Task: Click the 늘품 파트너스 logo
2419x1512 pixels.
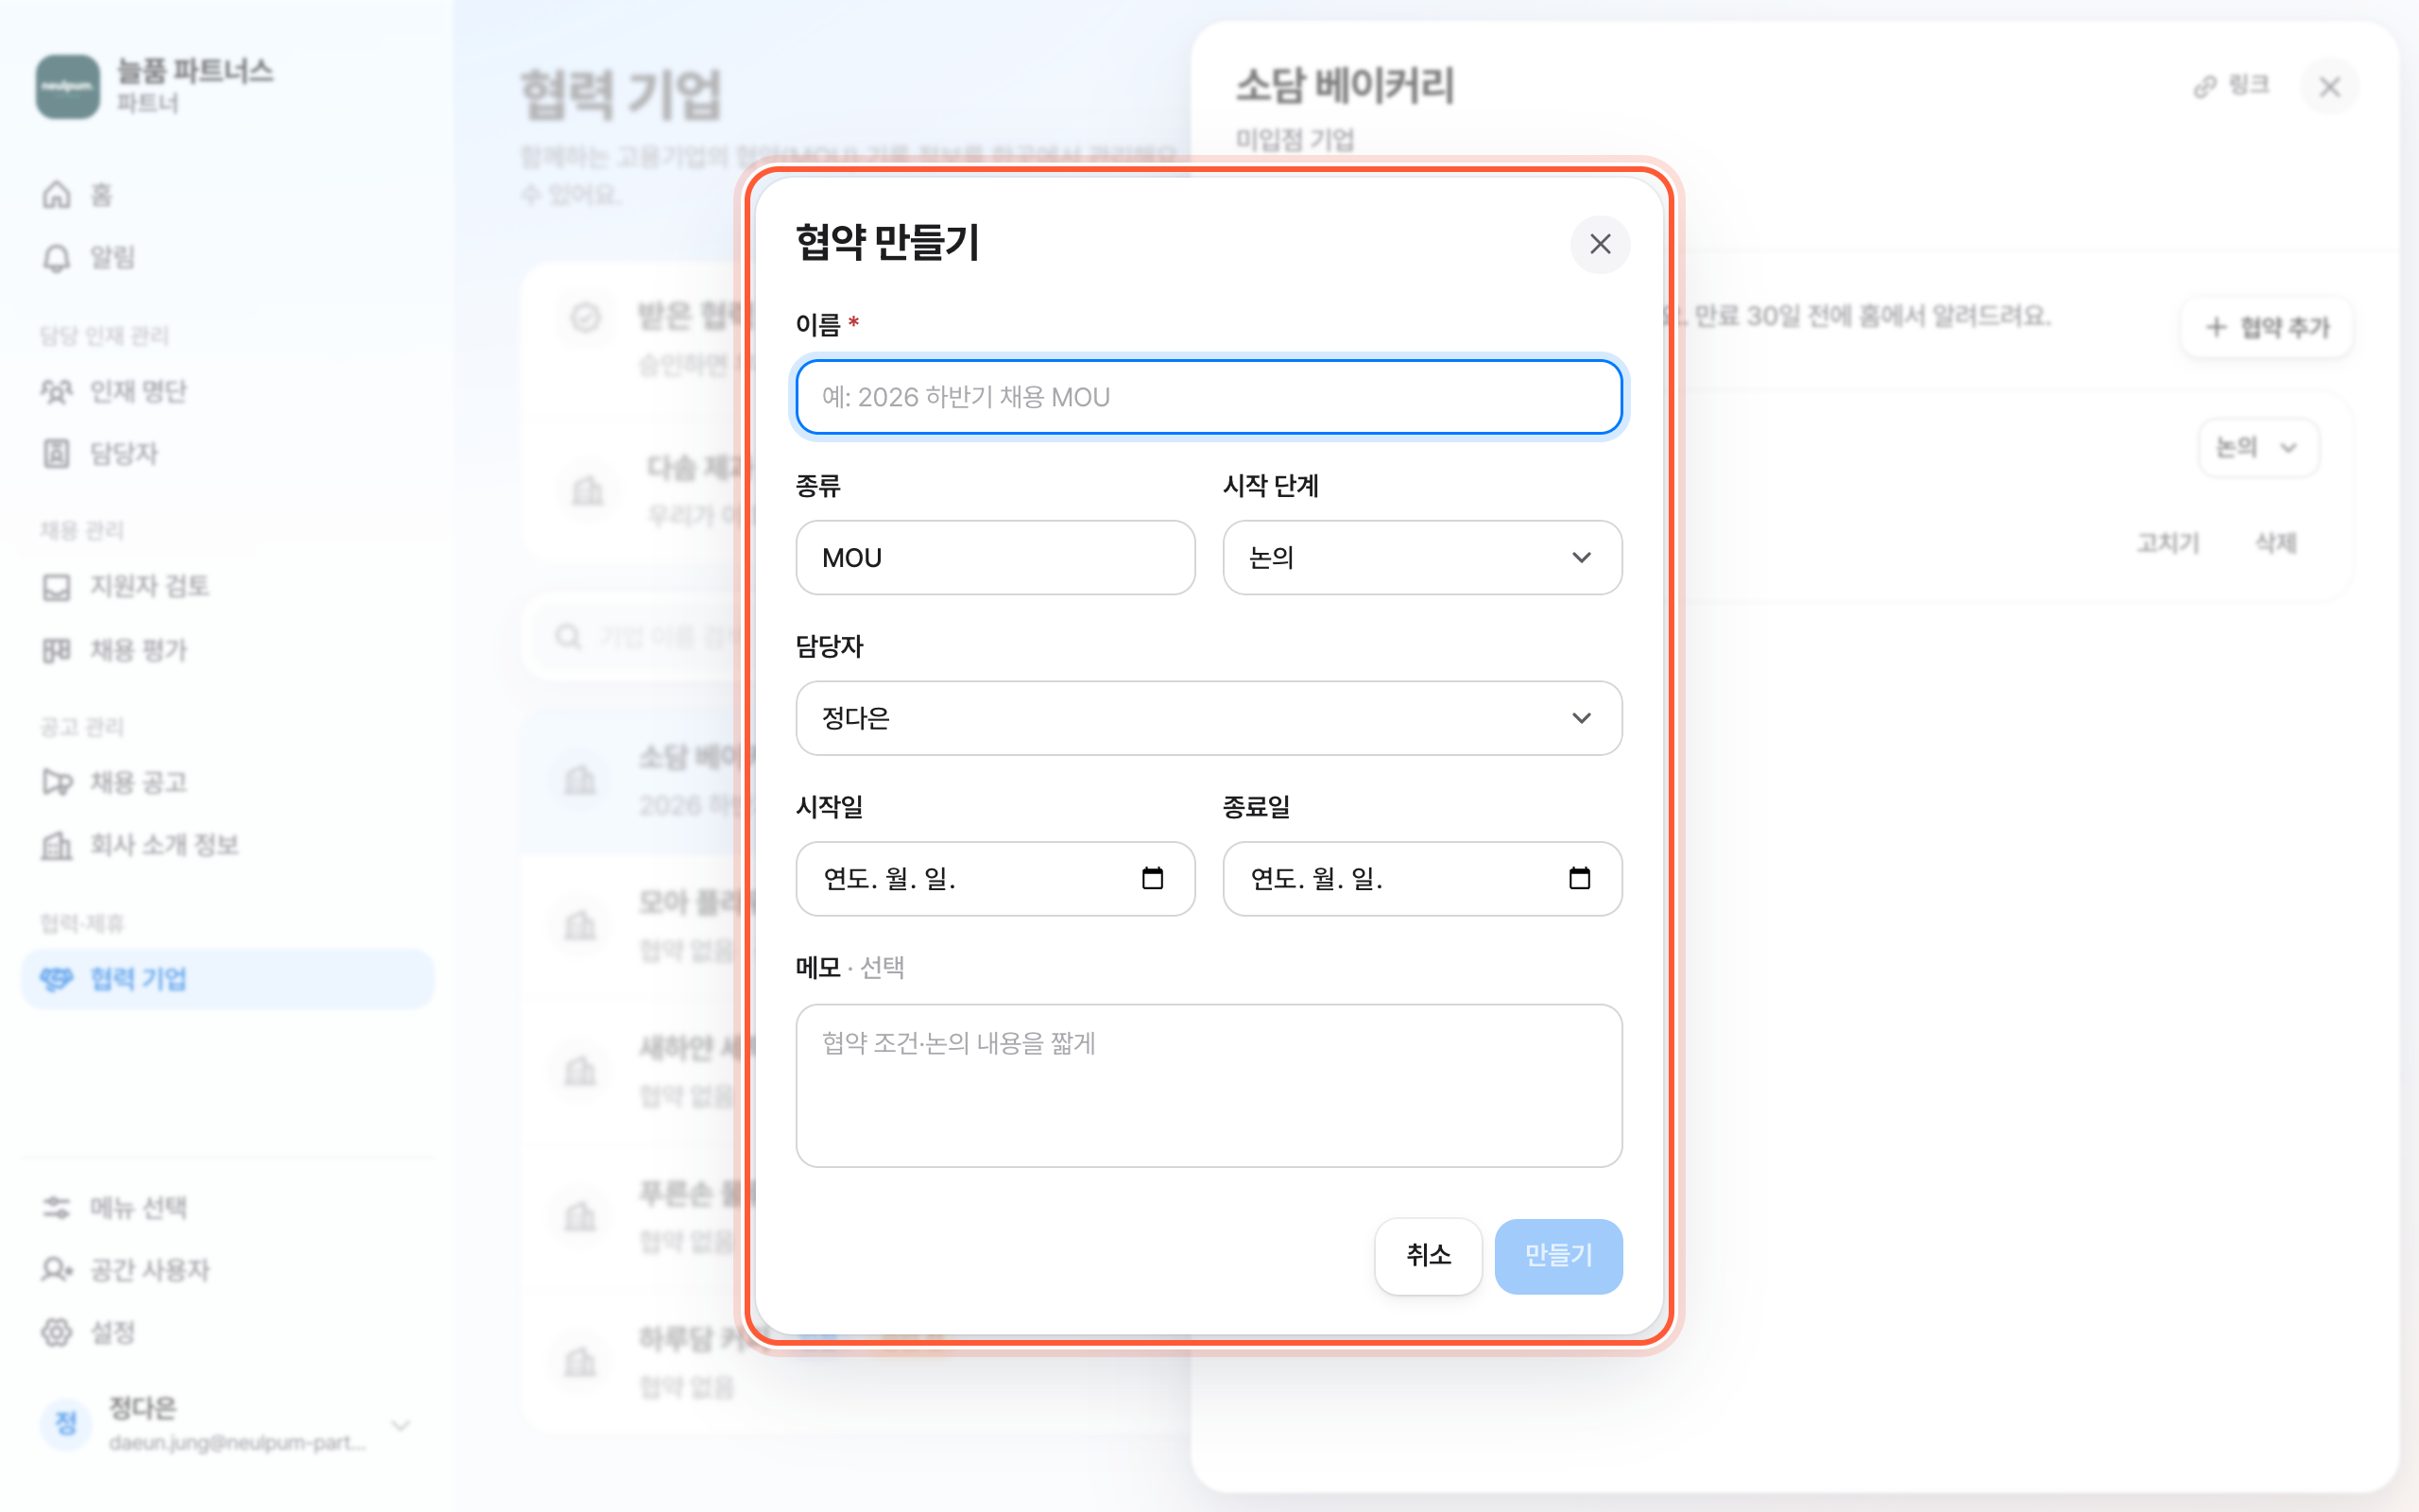Action: (68, 86)
